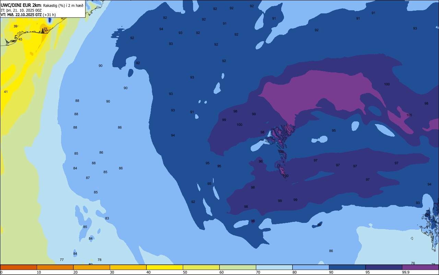This screenshot has width=439, height=275.
Task: Click the '(+31 h)' forecast offset text
Action: [49, 15]
